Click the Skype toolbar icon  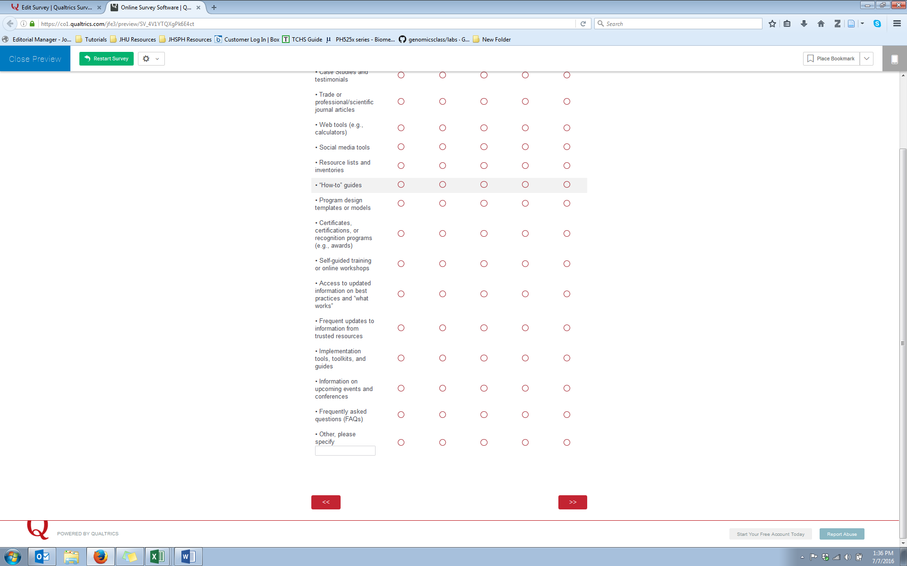[877, 24]
